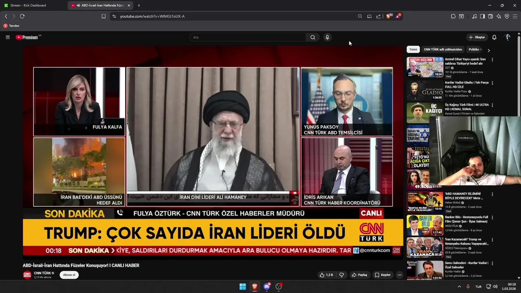
Task: Open the YouTube account avatar menu
Action: 508,37
